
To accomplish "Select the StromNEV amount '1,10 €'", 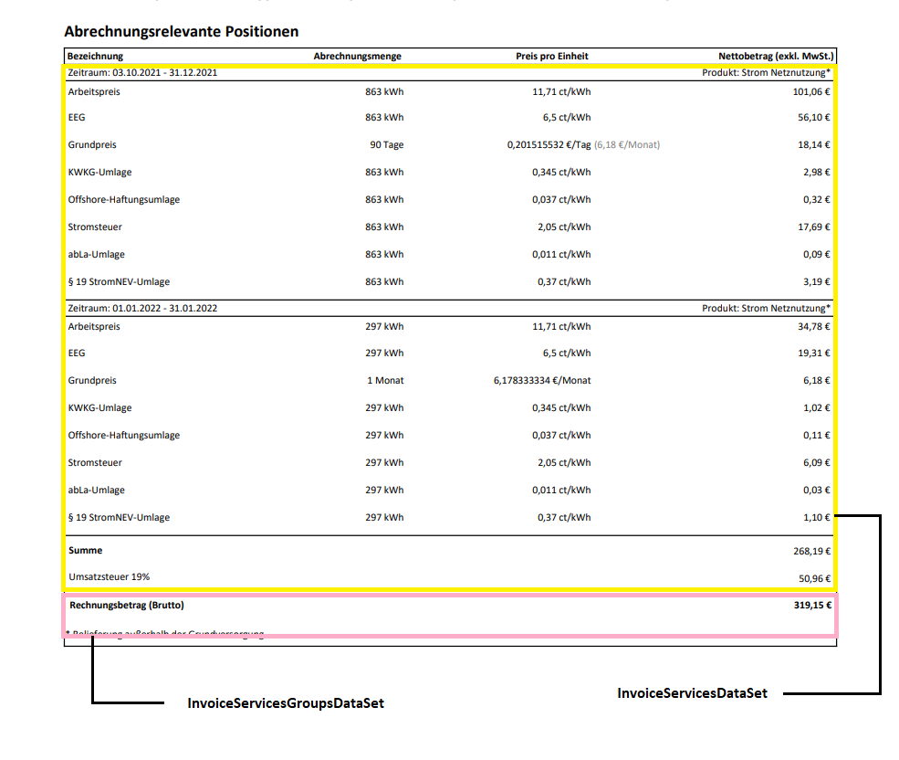I will 817,518.
